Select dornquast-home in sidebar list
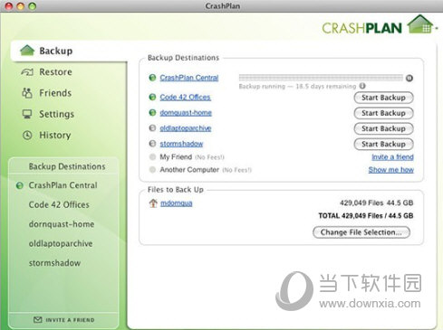443x330 pixels. [62, 224]
